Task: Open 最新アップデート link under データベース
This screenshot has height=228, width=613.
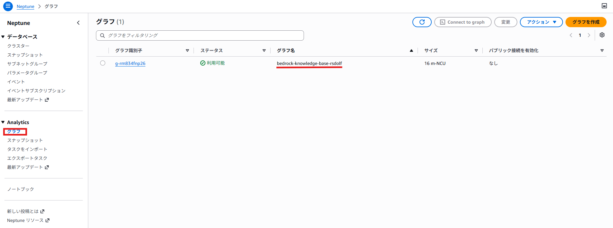Action: point(28,100)
